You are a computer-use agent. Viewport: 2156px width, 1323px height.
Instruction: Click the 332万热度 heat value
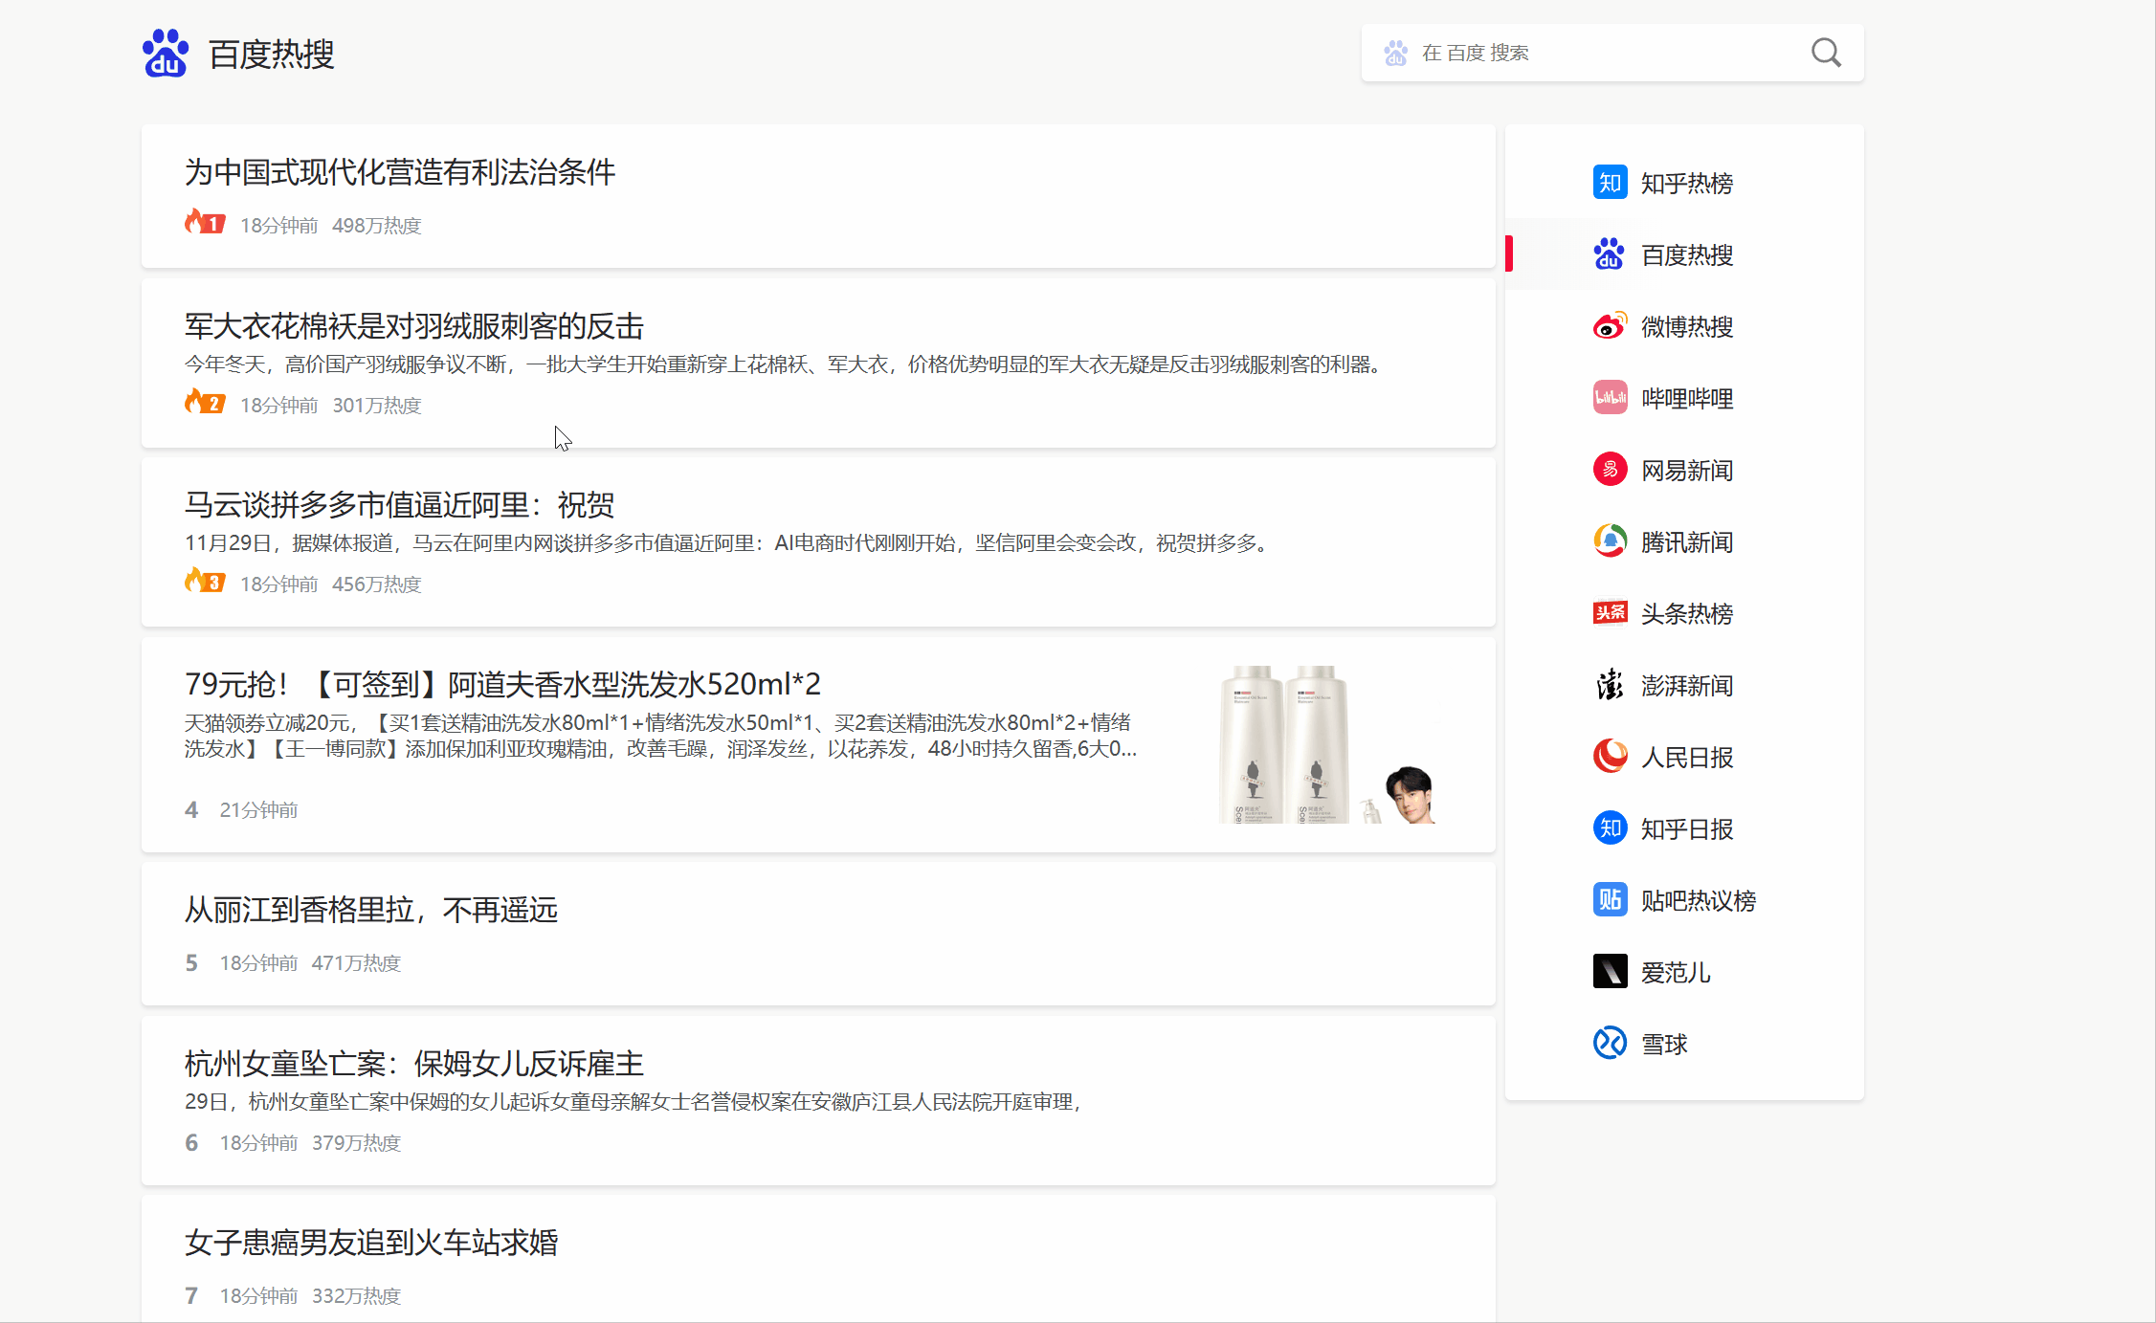coord(356,1295)
